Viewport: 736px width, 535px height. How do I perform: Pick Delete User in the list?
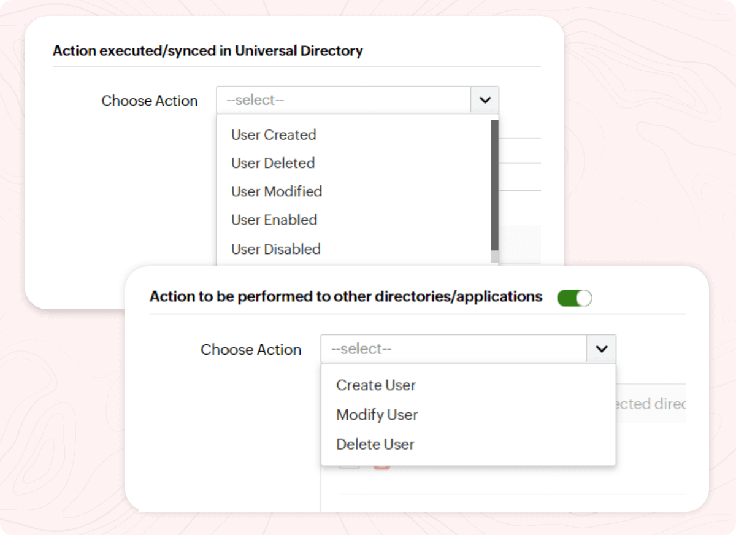click(x=375, y=444)
